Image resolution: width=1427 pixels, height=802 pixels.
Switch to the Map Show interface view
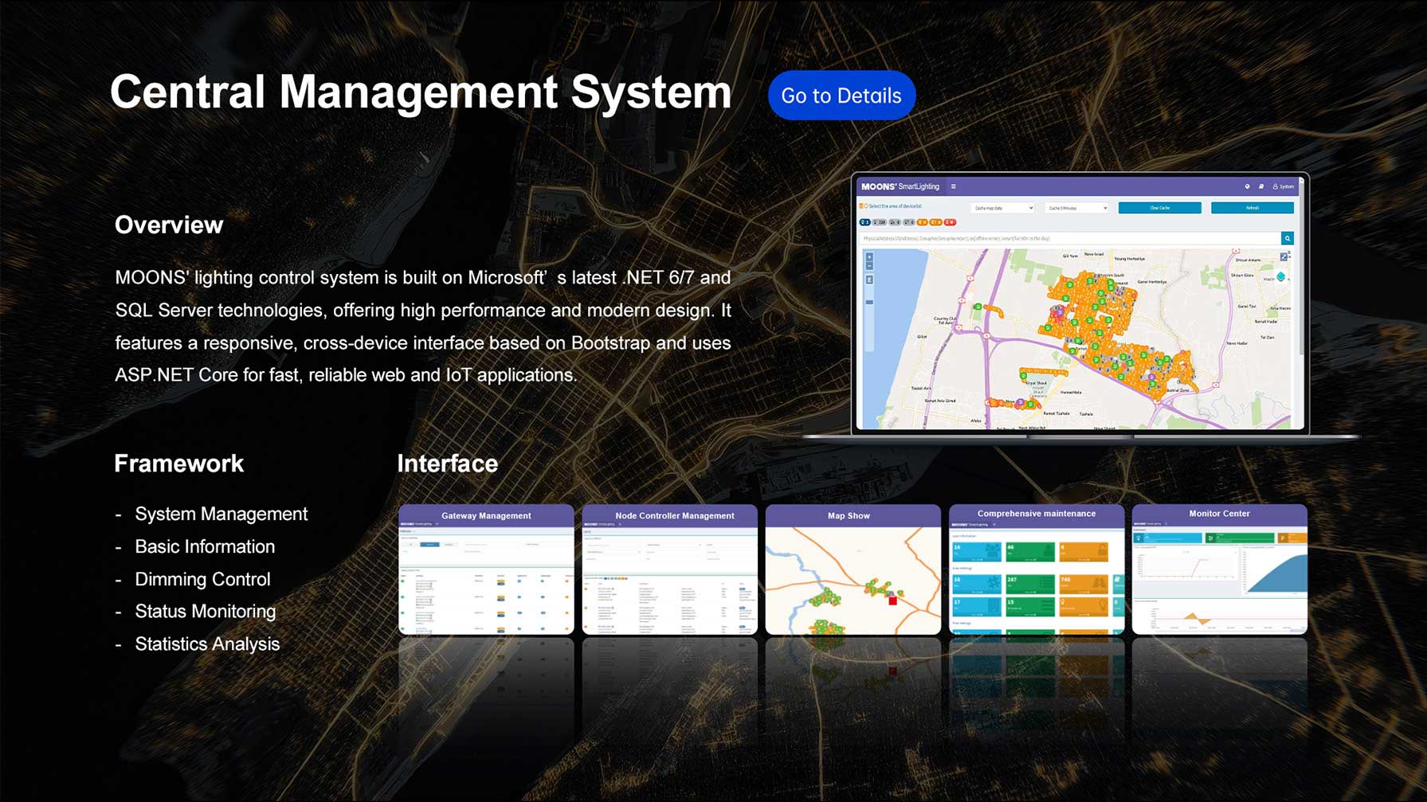(x=853, y=569)
